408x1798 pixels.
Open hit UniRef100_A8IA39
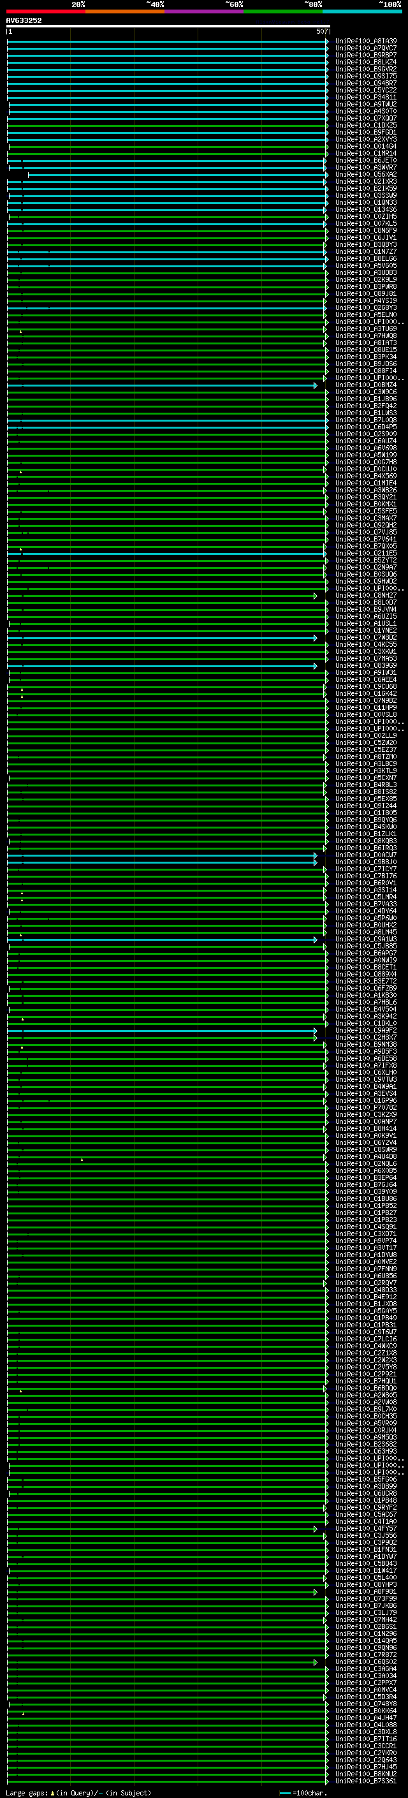pyautogui.click(x=366, y=41)
